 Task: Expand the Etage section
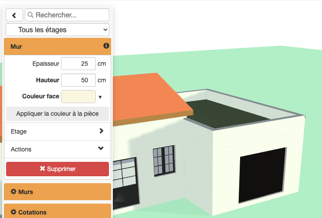point(58,131)
